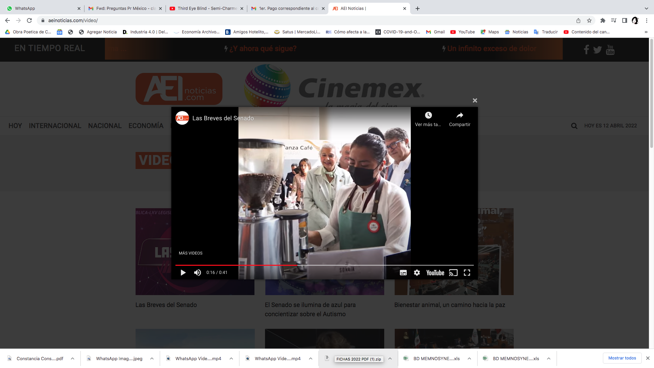Image resolution: width=654 pixels, height=368 pixels.
Task: Click page vertical scrollbar
Action: coord(651,94)
